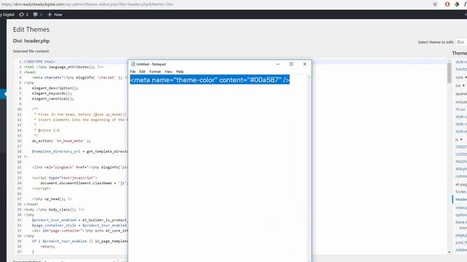Click the document.documentElement.className code line
This screenshot has height=262, width=467.
(x=84, y=183)
